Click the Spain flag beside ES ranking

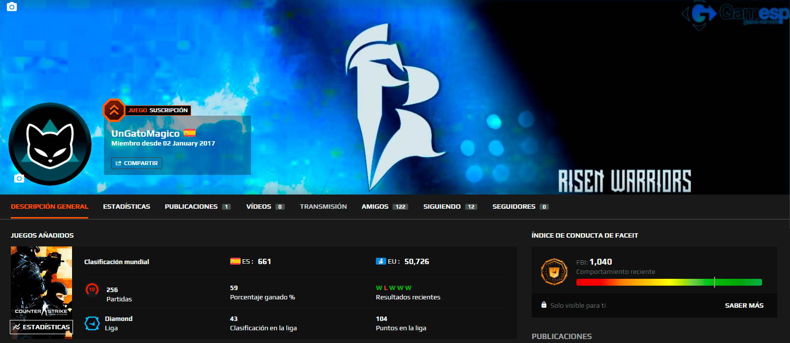coord(235,261)
